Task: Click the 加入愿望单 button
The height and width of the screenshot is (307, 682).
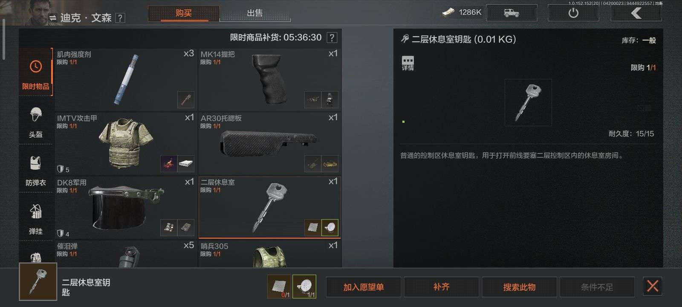Action: pos(364,287)
